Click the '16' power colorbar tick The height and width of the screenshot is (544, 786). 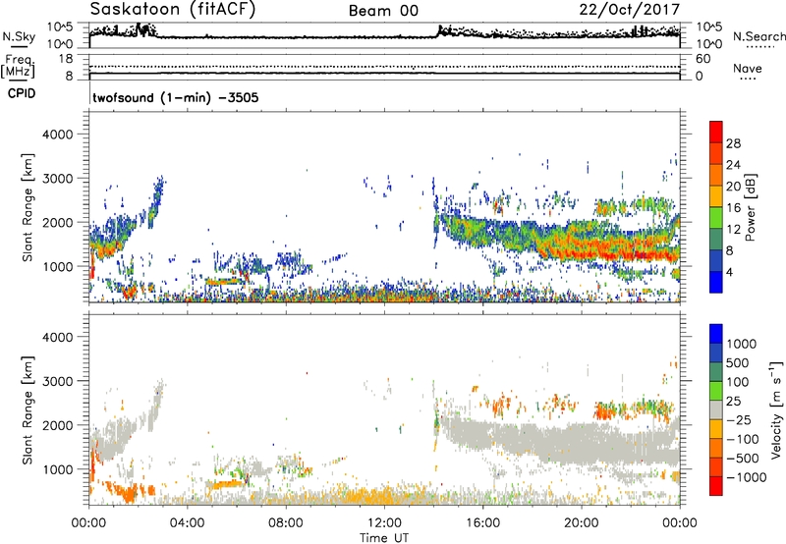point(733,208)
